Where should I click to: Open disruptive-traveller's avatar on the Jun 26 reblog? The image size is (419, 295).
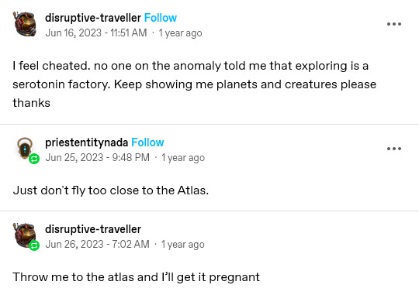25,235
